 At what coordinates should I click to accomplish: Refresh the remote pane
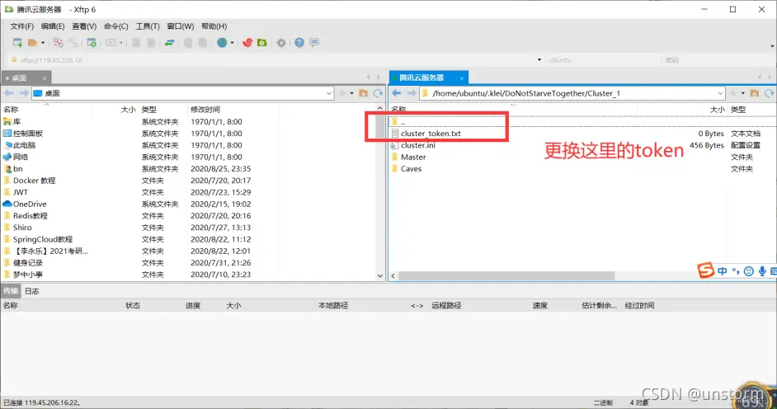pyautogui.click(x=769, y=93)
